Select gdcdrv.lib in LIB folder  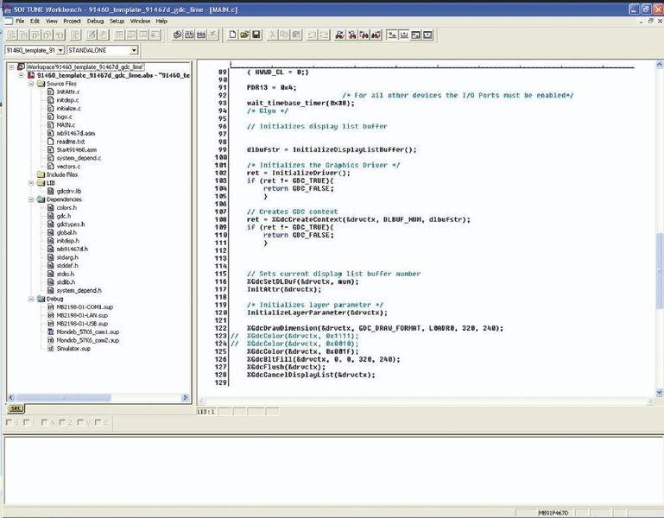coord(68,191)
